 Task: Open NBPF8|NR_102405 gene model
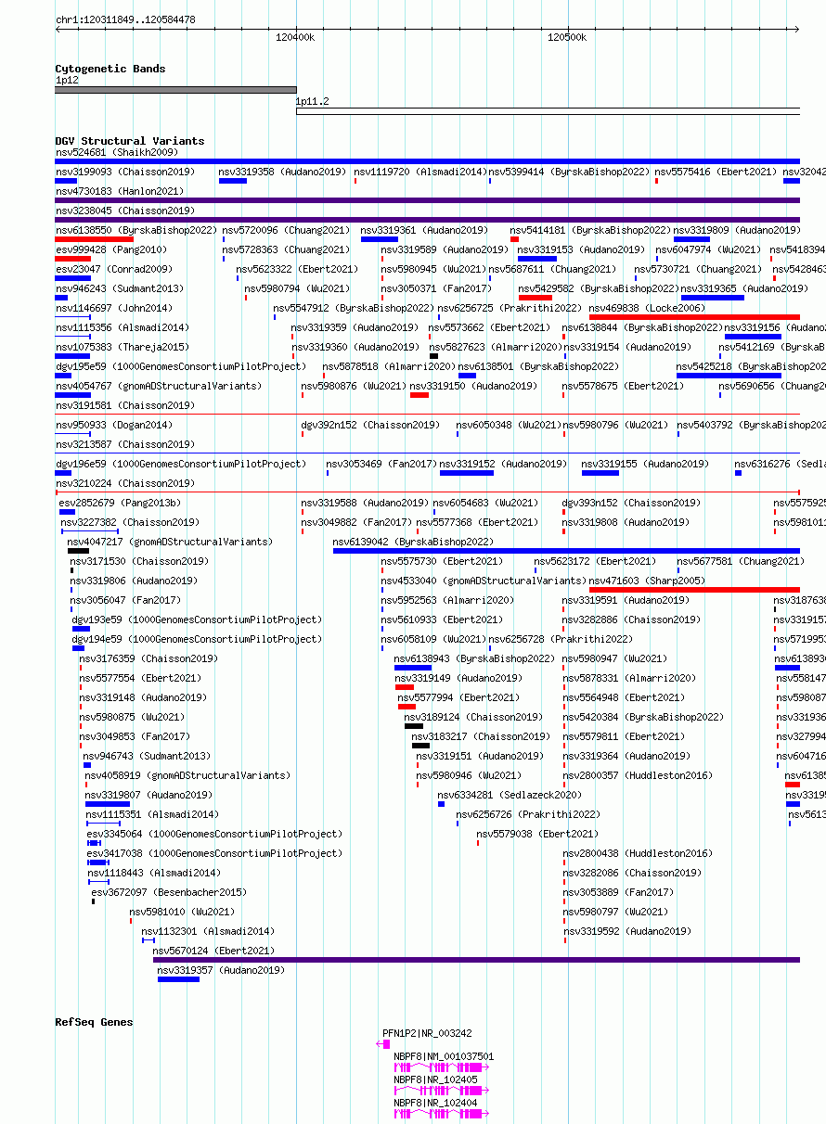pyautogui.click(x=441, y=1091)
